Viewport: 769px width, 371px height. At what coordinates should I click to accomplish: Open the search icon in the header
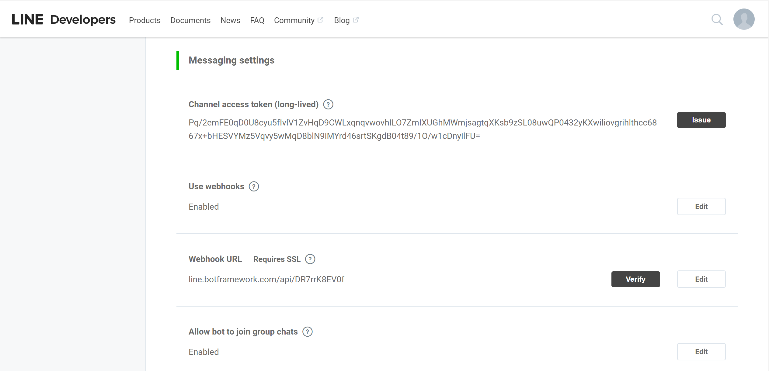(x=717, y=19)
